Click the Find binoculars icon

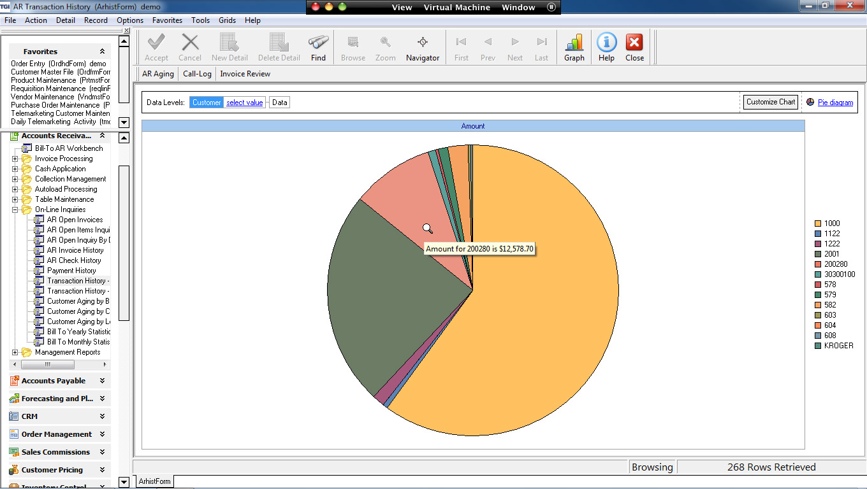point(318,43)
